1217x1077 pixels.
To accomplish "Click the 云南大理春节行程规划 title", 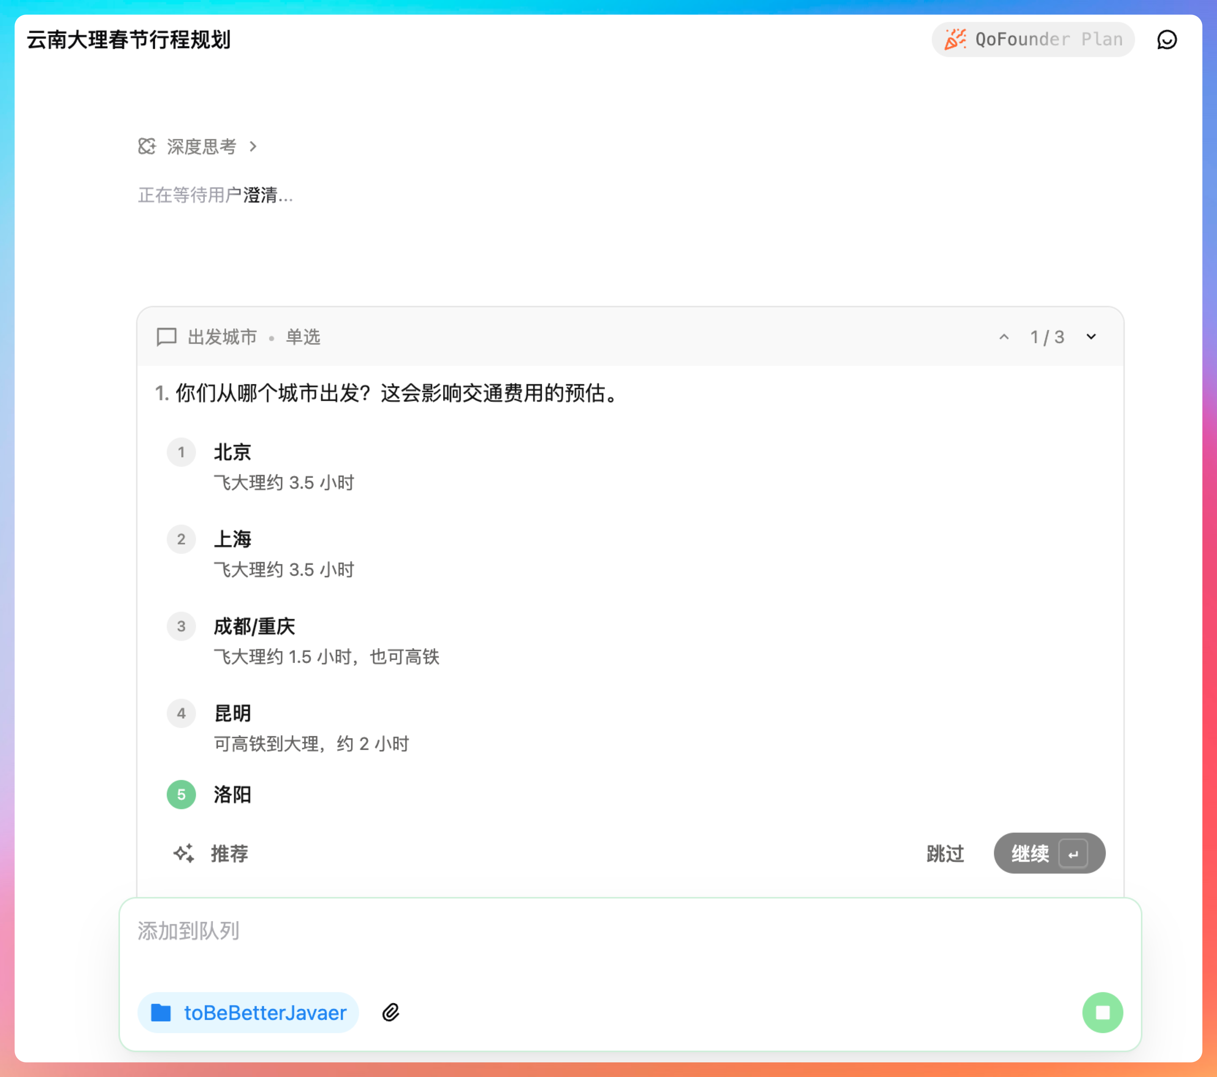I will pyautogui.click(x=129, y=40).
